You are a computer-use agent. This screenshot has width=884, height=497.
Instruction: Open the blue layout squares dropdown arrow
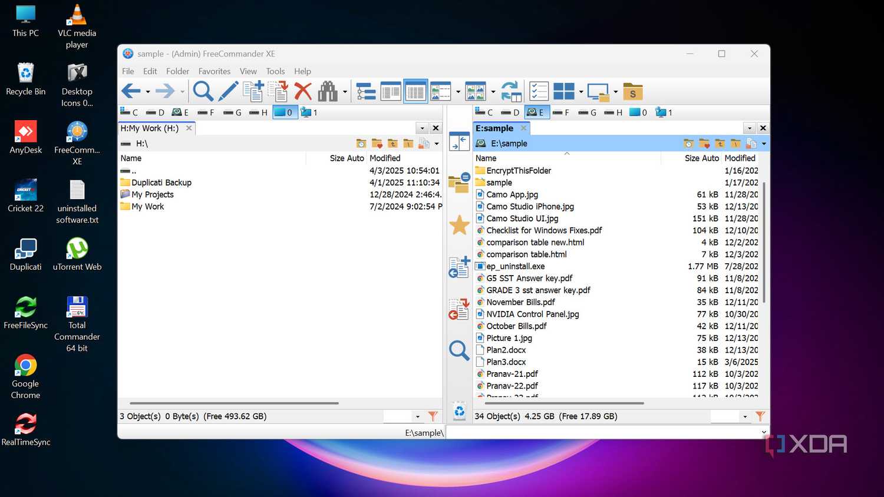(x=581, y=92)
